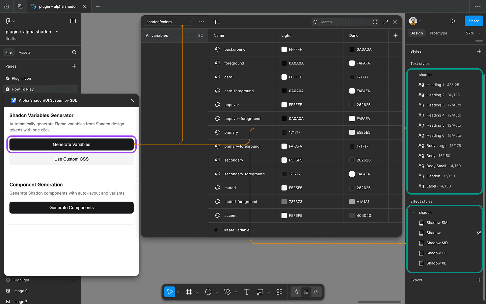Click the Generate Variables button
486x304 pixels.
click(x=71, y=144)
